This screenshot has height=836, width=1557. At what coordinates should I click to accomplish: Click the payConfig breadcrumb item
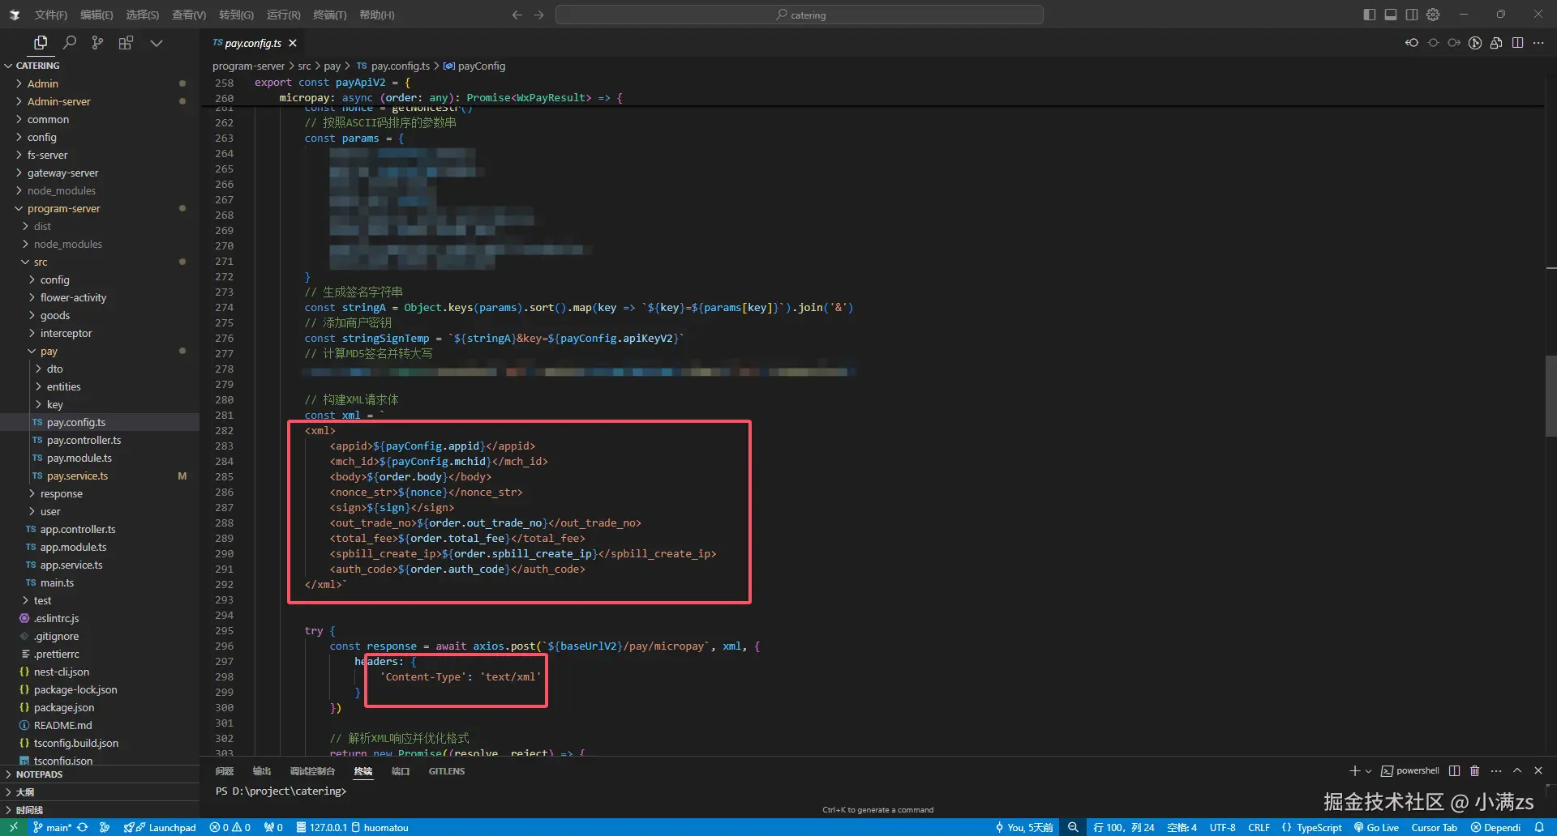point(474,66)
